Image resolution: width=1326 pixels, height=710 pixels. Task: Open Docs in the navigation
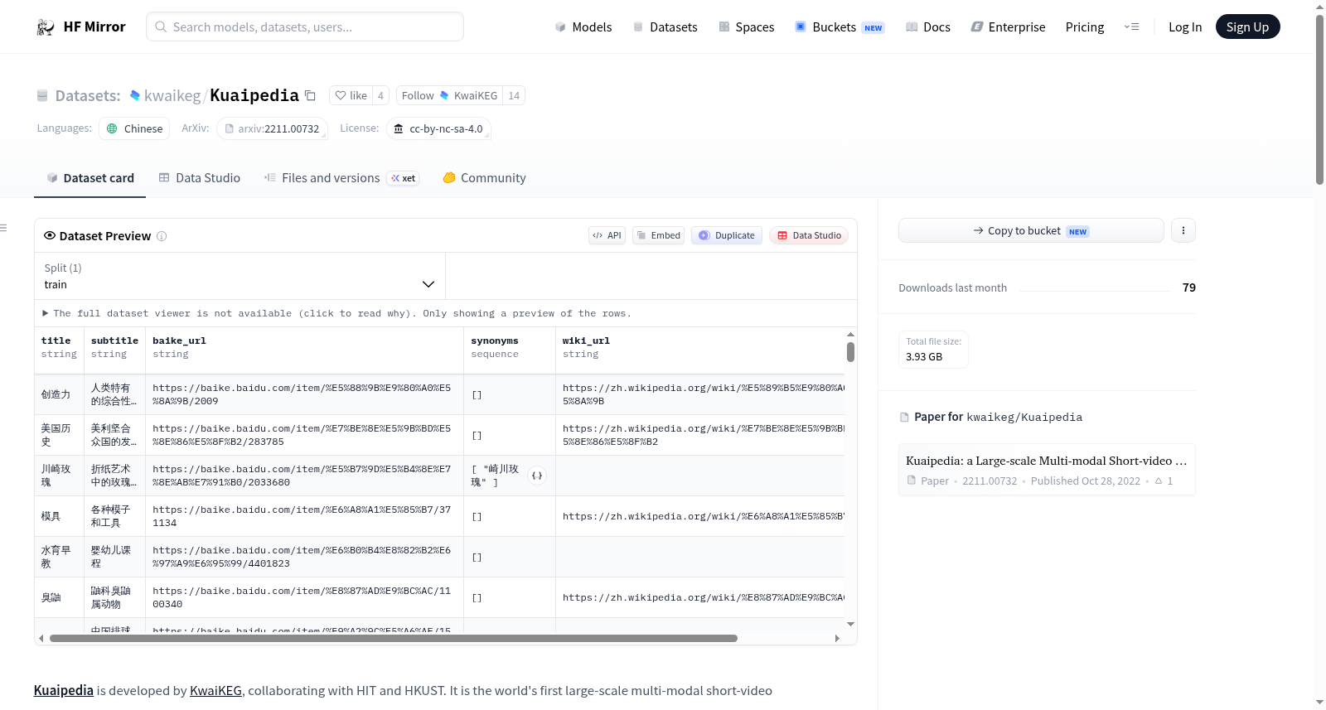tap(927, 27)
